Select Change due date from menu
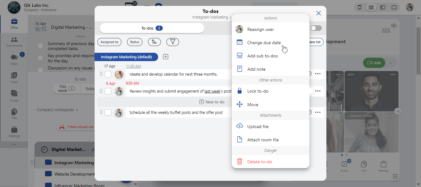This screenshot has width=421, height=187. [264, 43]
